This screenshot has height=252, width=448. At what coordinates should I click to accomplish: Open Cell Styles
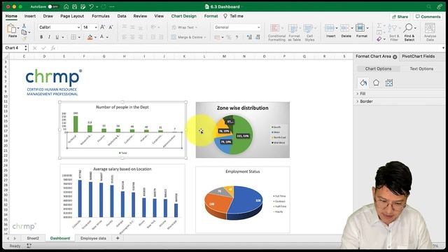(309, 33)
